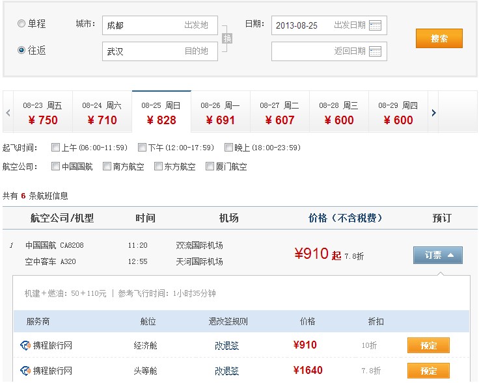The image size is (479, 383).
Task: Switch to the 08-26 周一 date tab
Action: (x=220, y=112)
